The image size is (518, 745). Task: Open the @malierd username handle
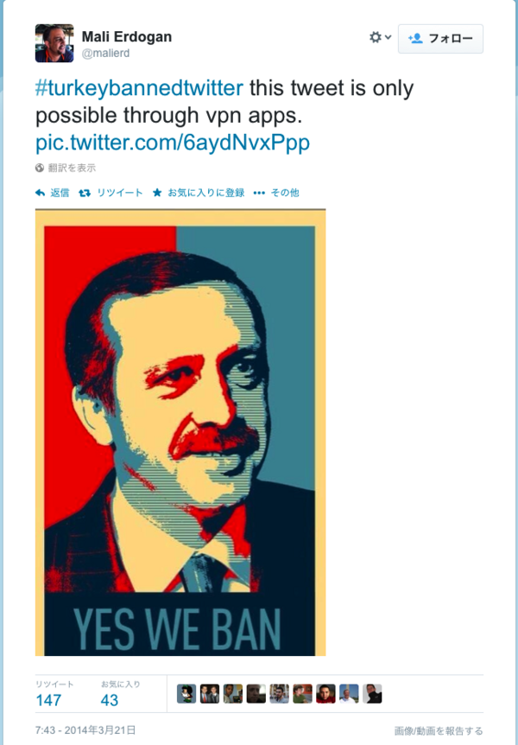click(x=105, y=54)
